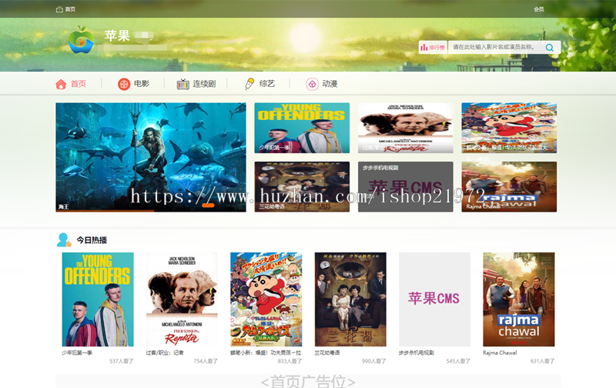Viewport: 616px width, 388px height.
Task: Open 会员 link in top bar
Action: point(538,9)
